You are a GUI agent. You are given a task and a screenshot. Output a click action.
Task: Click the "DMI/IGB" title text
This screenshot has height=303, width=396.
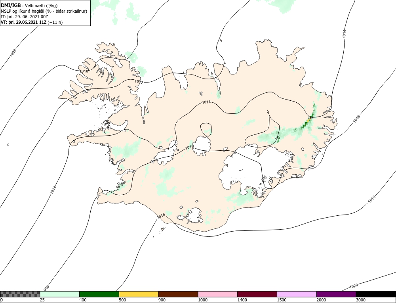coord(11,6)
